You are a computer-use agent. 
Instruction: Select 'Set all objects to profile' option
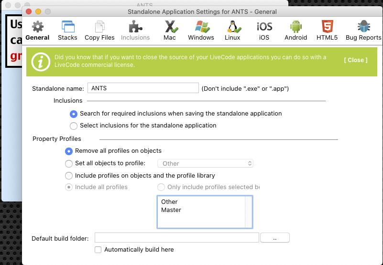69,163
